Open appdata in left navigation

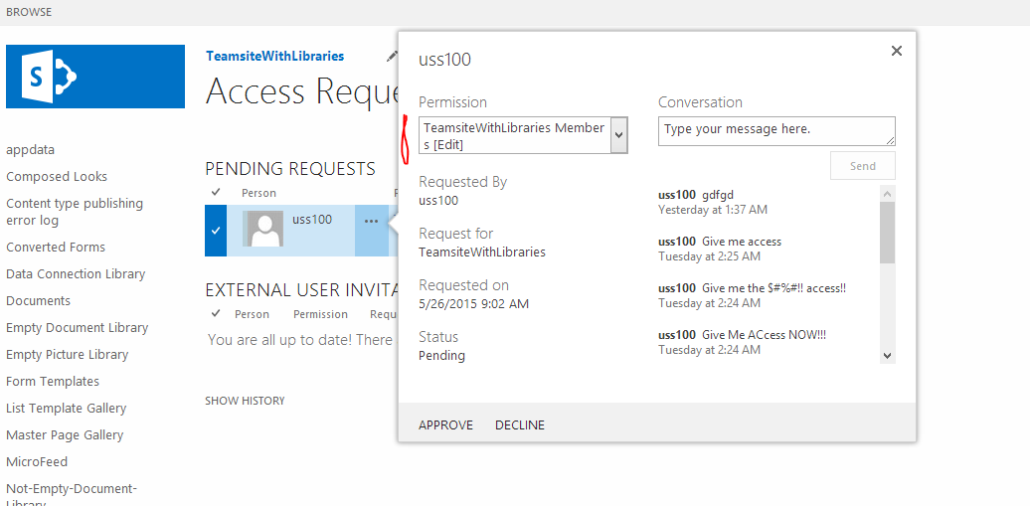coord(30,150)
